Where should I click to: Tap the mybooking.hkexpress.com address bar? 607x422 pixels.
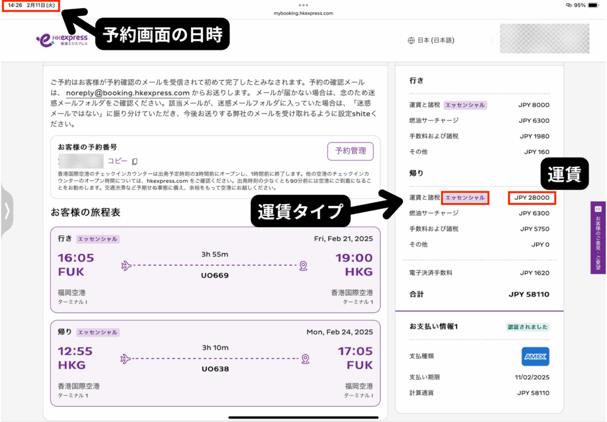(x=303, y=13)
